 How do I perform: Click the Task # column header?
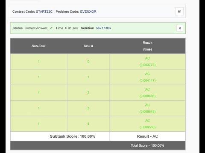coord(88,46)
